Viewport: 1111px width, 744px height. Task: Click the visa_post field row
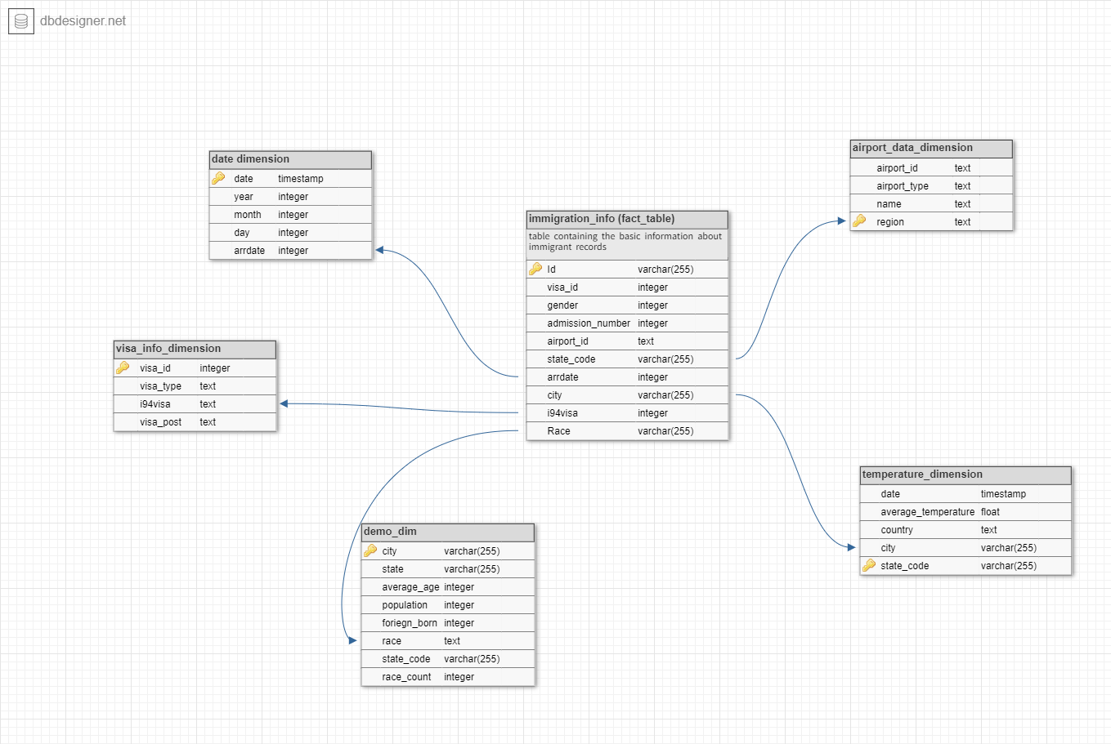click(195, 422)
